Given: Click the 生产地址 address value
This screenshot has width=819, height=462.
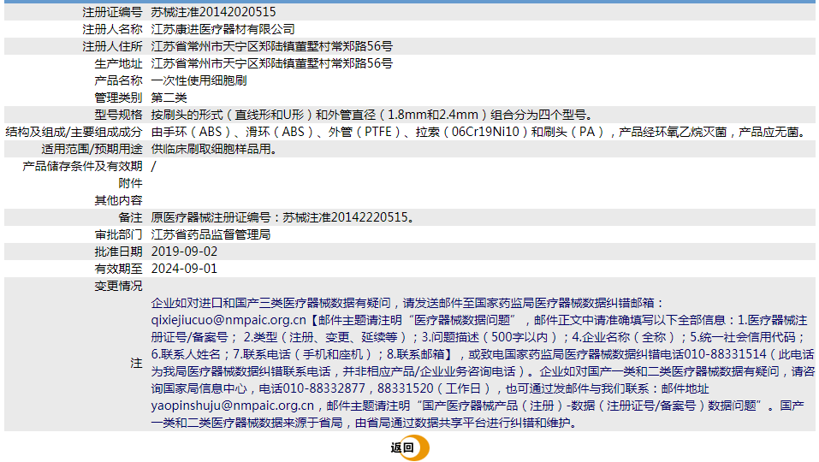Looking at the screenshot, I should pyautogui.click(x=271, y=63).
